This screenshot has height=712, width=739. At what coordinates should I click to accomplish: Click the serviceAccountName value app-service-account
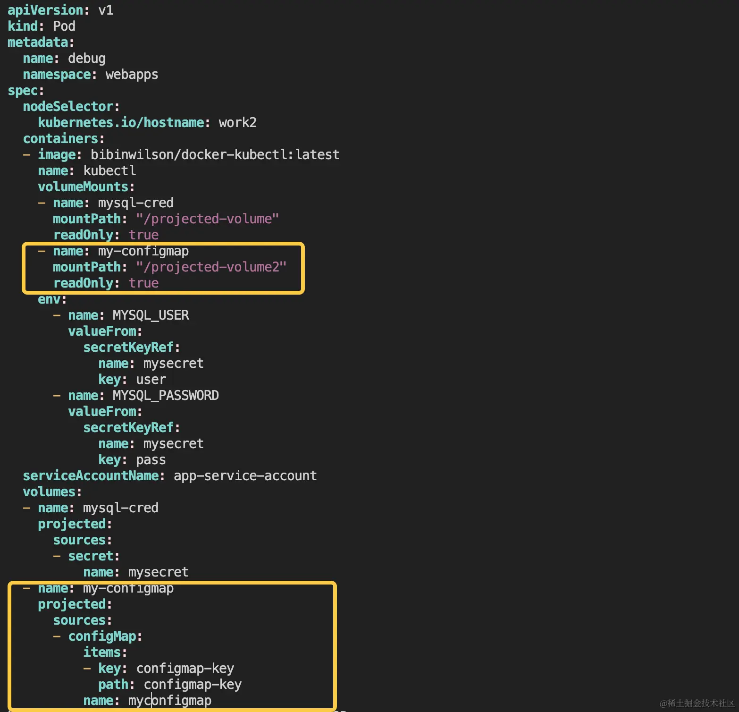click(x=244, y=475)
